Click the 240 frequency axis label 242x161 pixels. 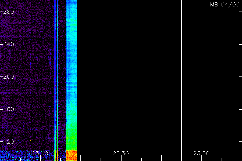click(x=9, y=44)
